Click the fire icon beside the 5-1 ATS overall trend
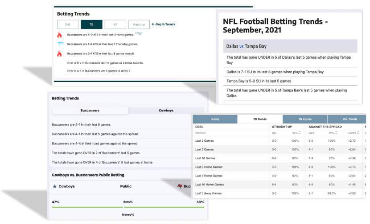The width and height of the screenshot is (370, 224). 60,54
